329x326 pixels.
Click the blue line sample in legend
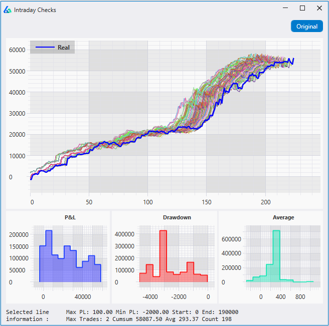tap(44, 48)
